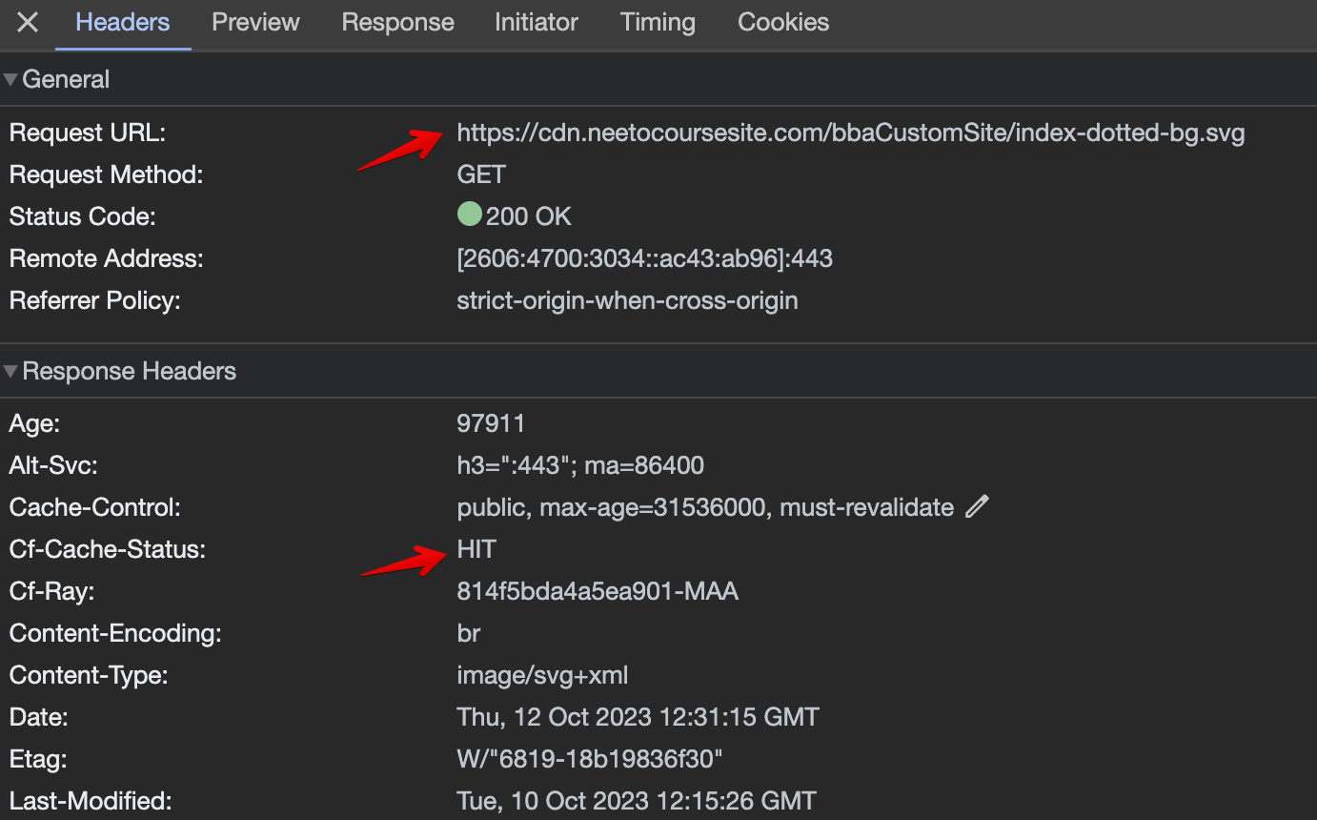This screenshot has height=820, width=1317.
Task: Switch to the Preview tab
Action: (254, 22)
